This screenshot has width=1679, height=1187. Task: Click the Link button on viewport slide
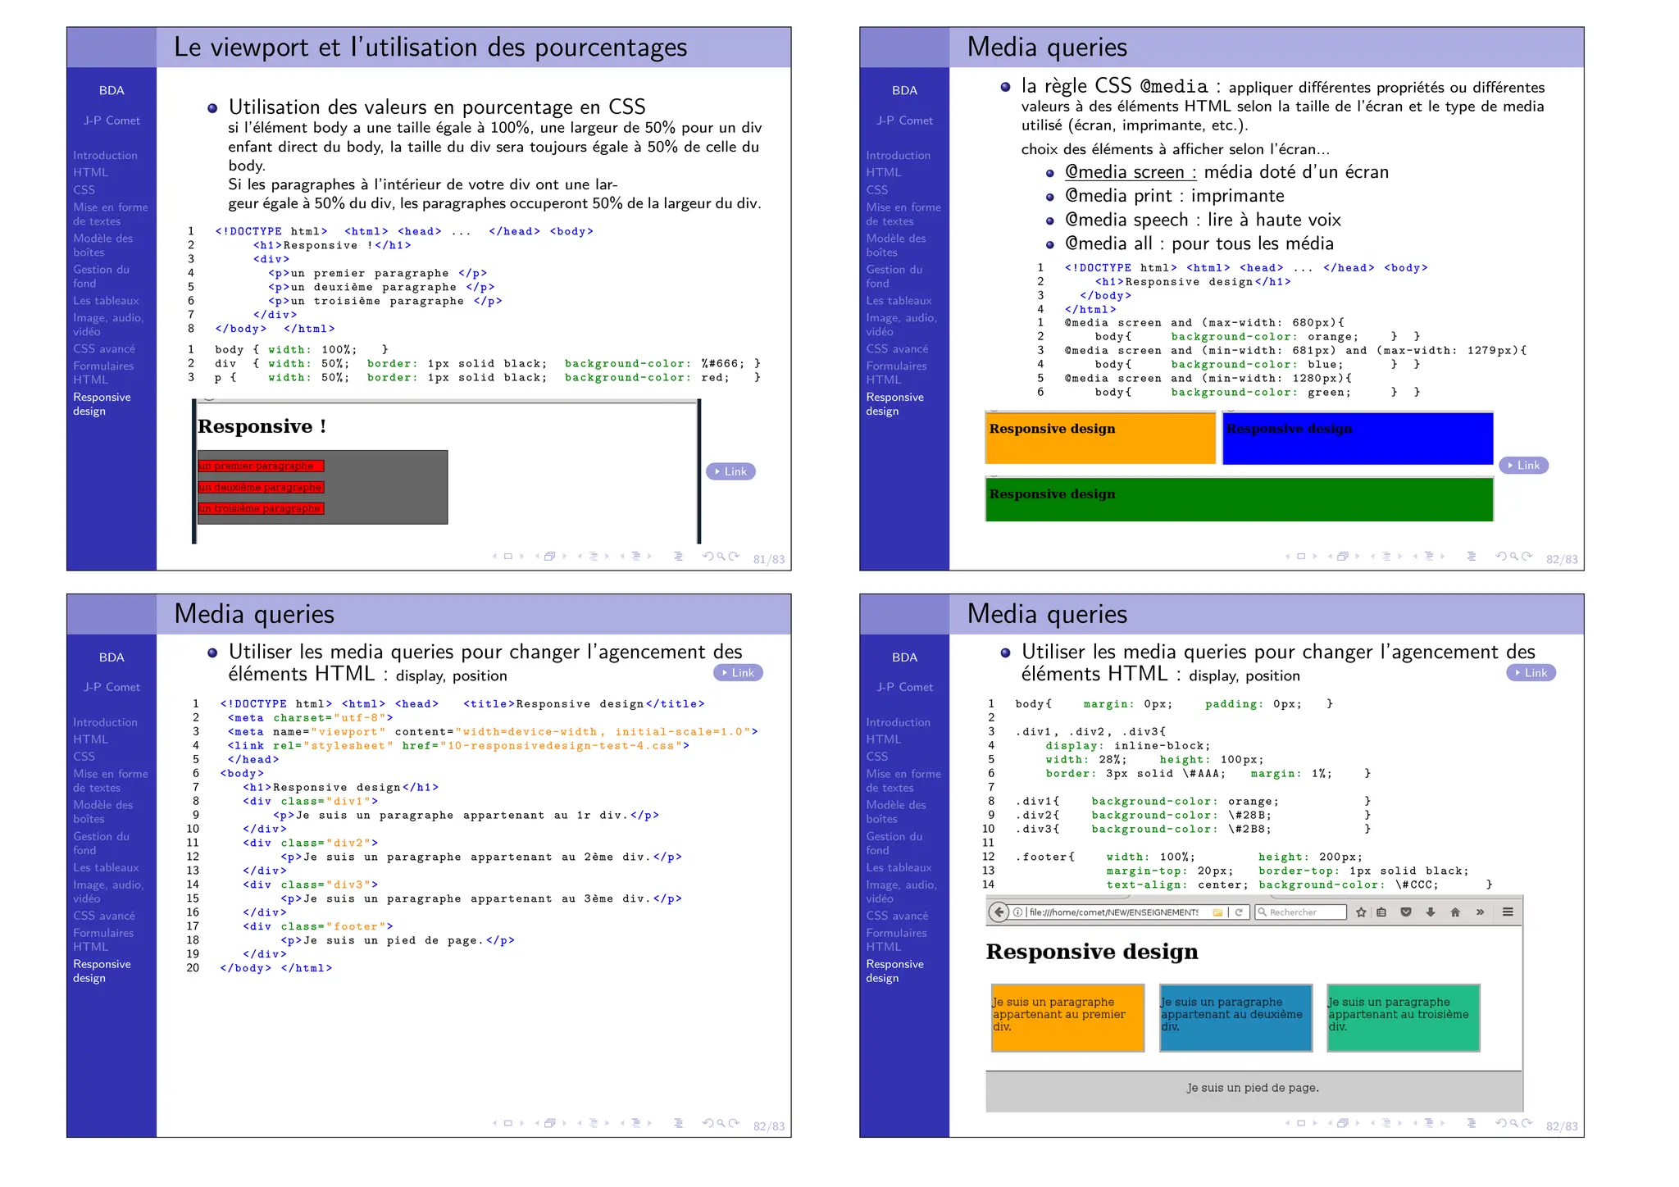point(730,471)
